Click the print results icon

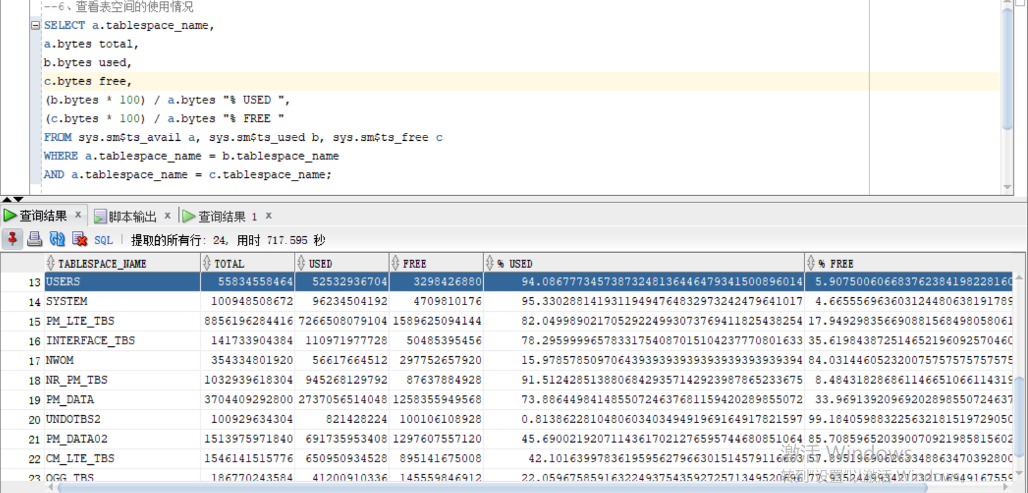point(34,240)
